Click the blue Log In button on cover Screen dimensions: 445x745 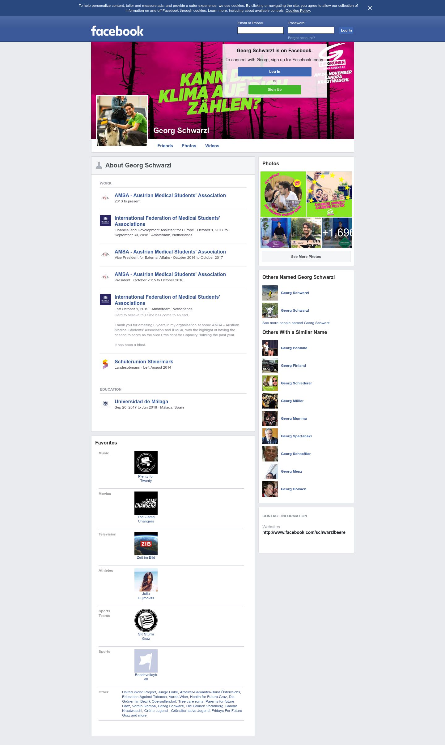[x=274, y=71]
